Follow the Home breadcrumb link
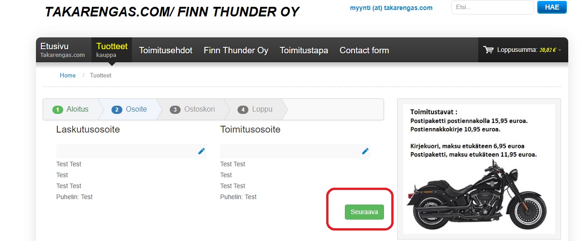Image resolution: width=586 pixels, height=241 pixels. click(x=68, y=75)
